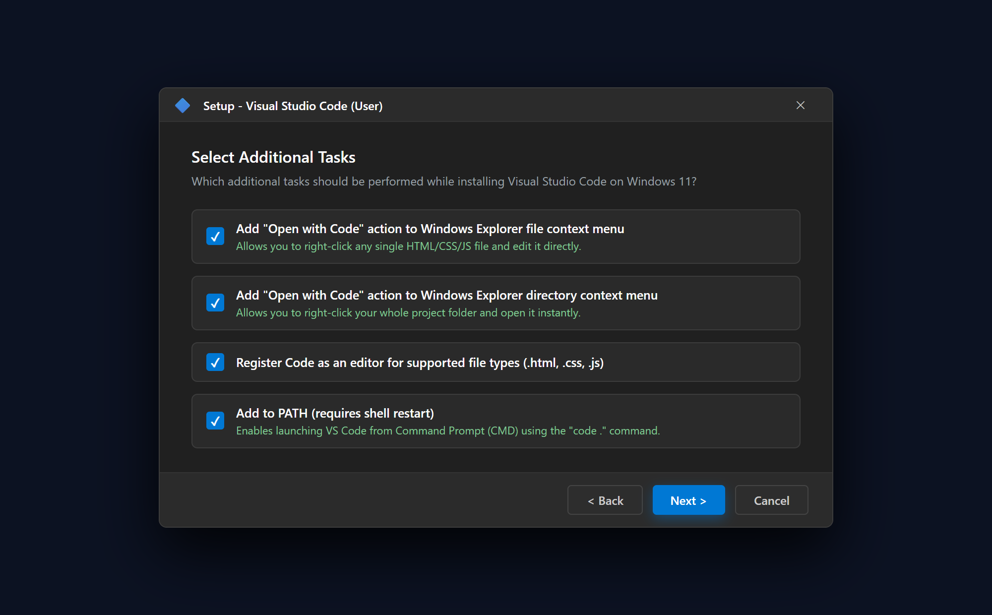Image resolution: width=992 pixels, height=615 pixels.
Task: Click the 'Which additional tasks should be performed' text
Action: [443, 182]
